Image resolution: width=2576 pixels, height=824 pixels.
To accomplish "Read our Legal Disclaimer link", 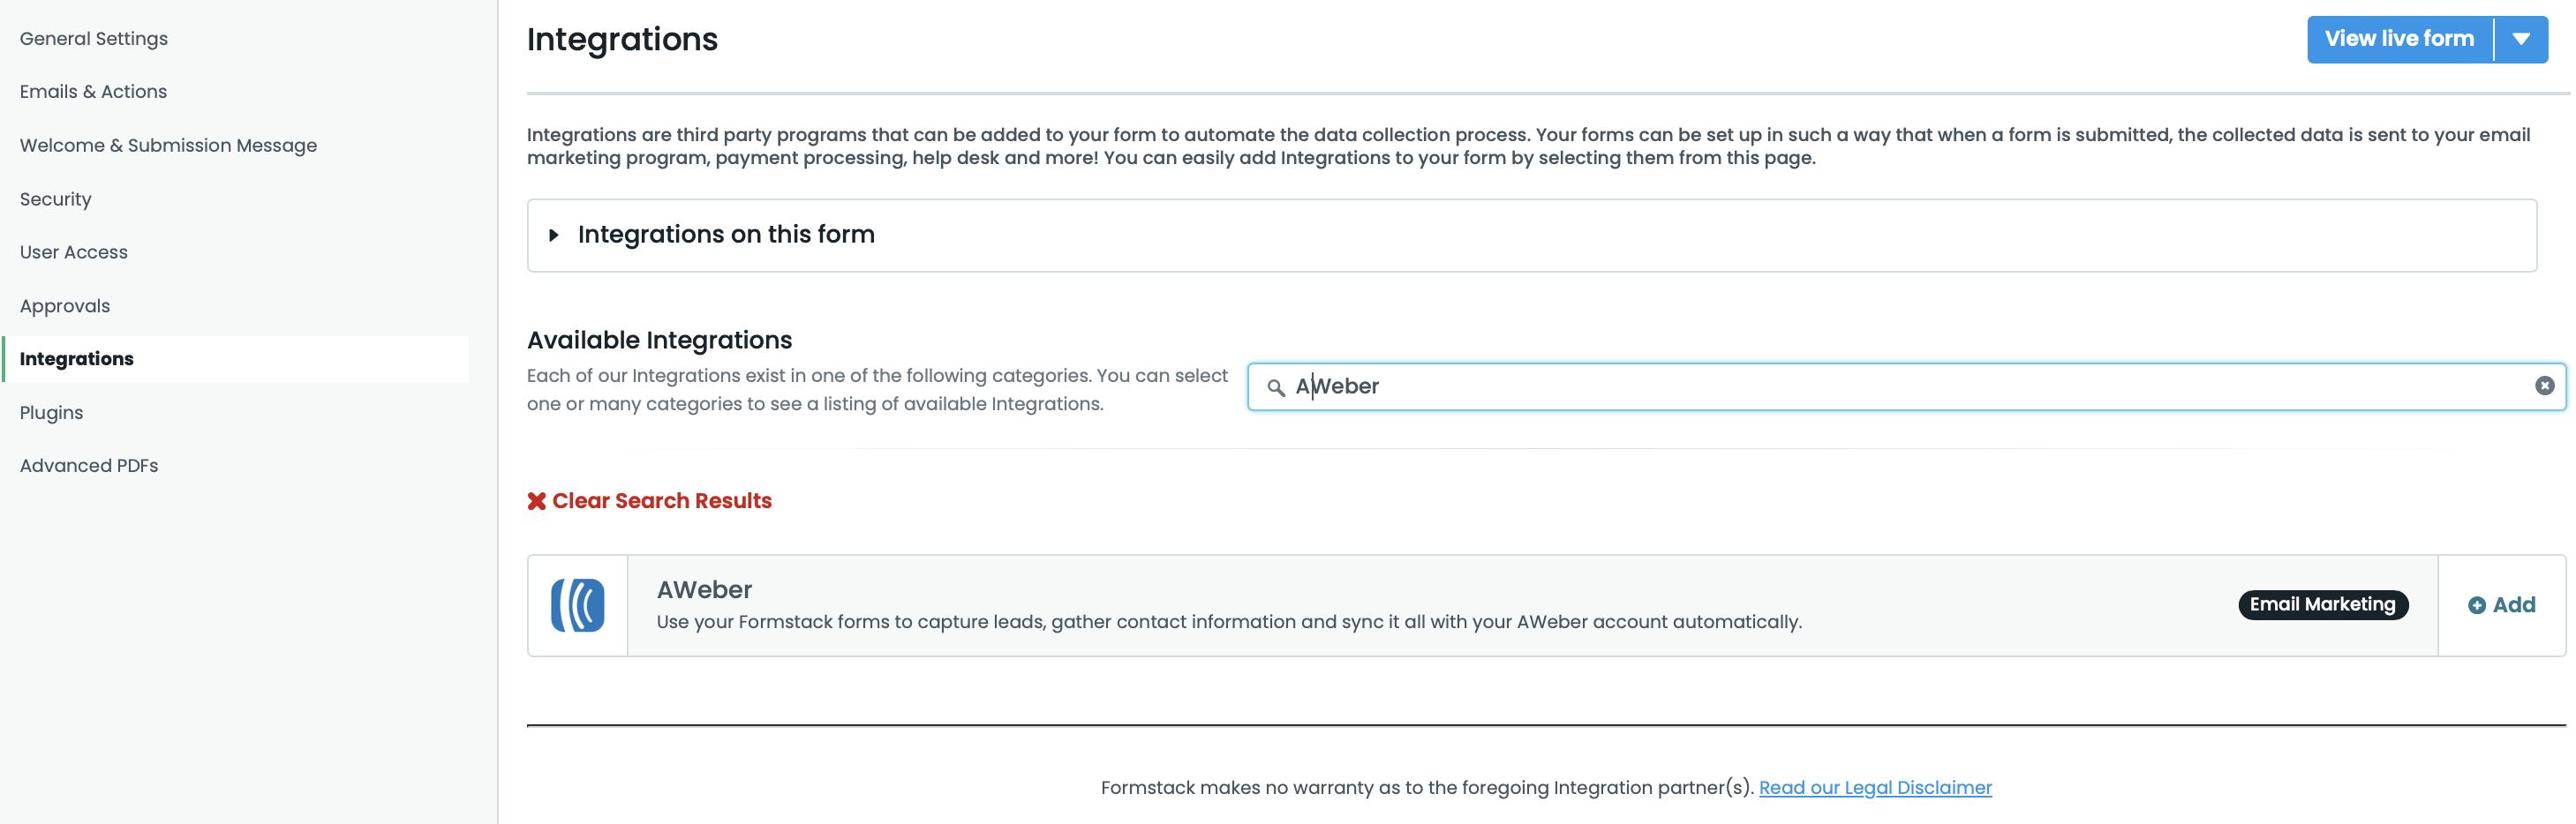I will point(1875,788).
